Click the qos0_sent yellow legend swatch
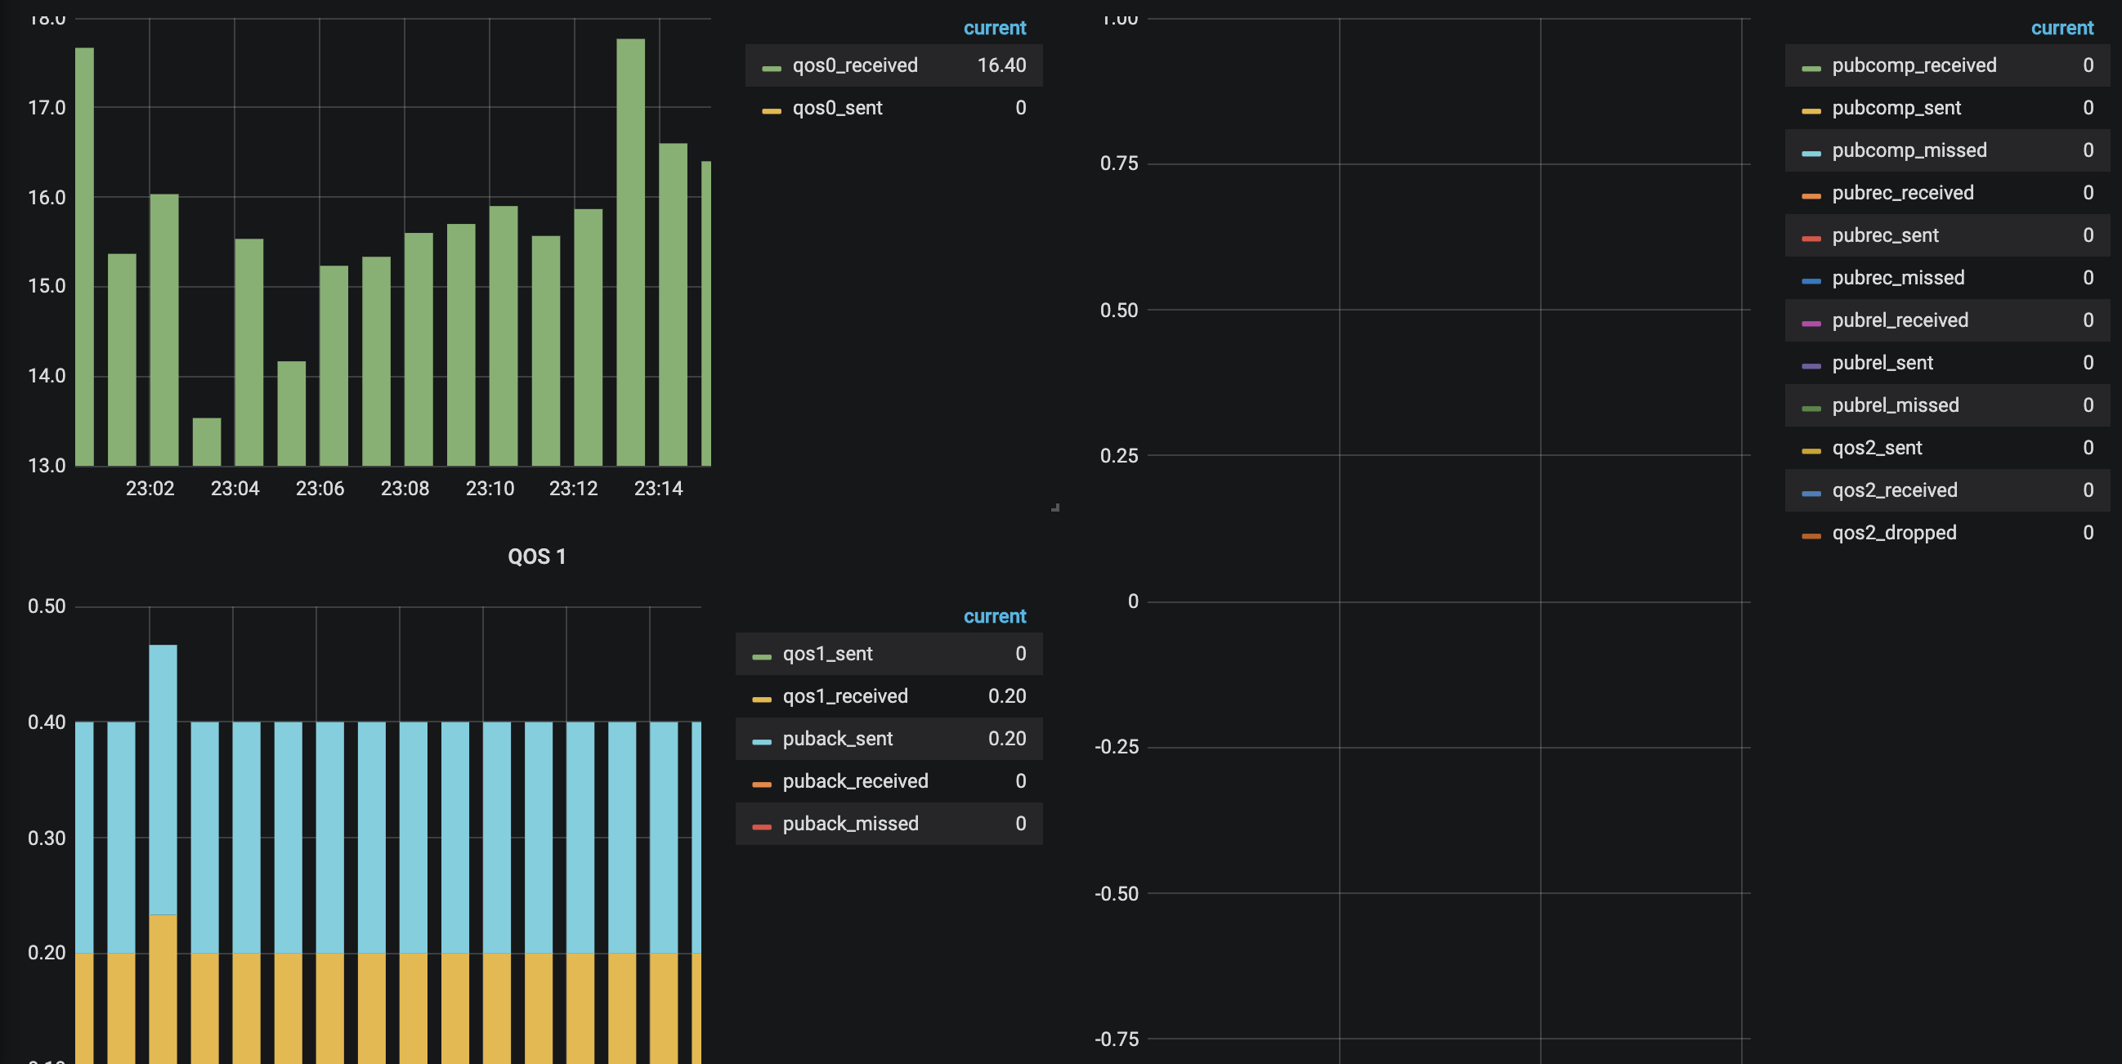Screen dimensions: 2122x1064 pos(771,110)
